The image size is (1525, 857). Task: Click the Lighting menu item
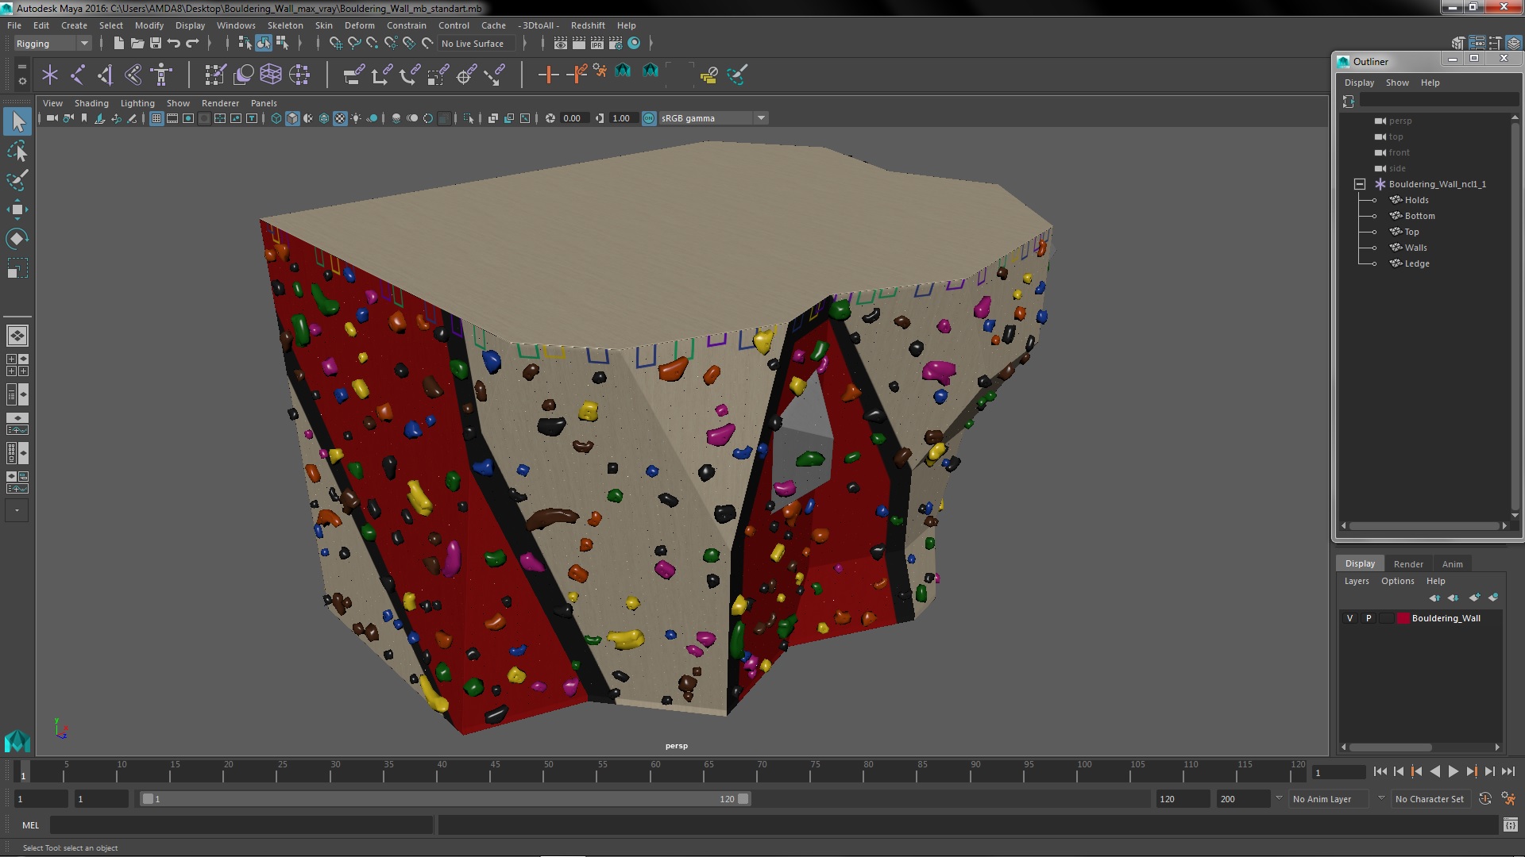pyautogui.click(x=137, y=102)
